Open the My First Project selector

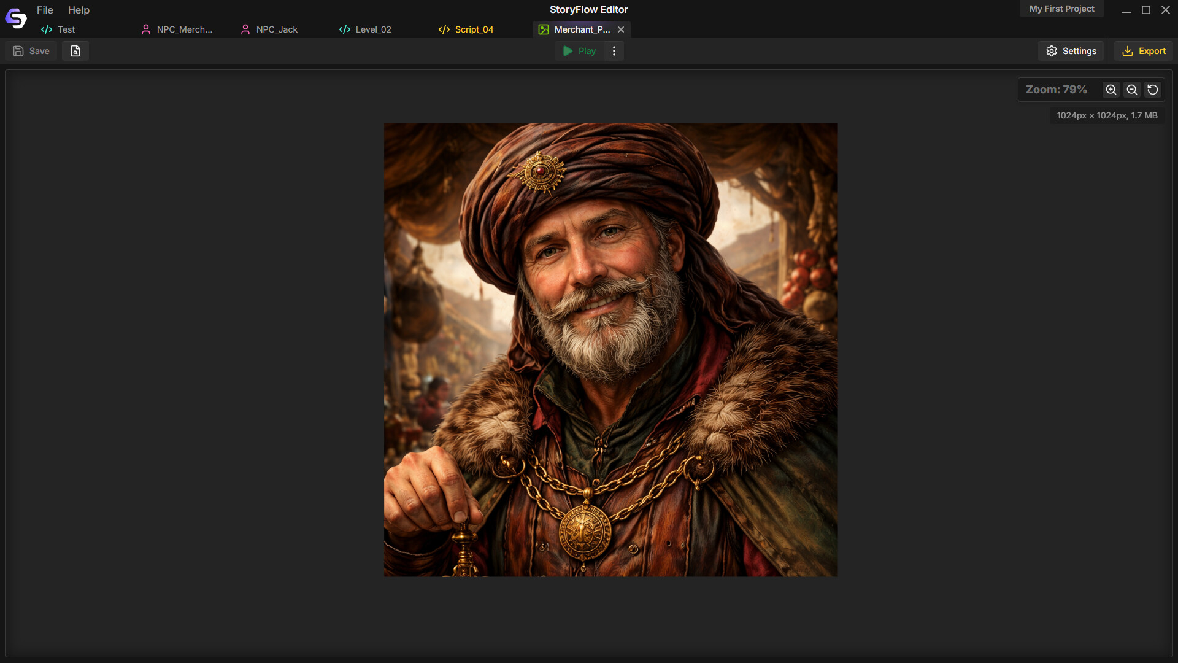point(1061,9)
